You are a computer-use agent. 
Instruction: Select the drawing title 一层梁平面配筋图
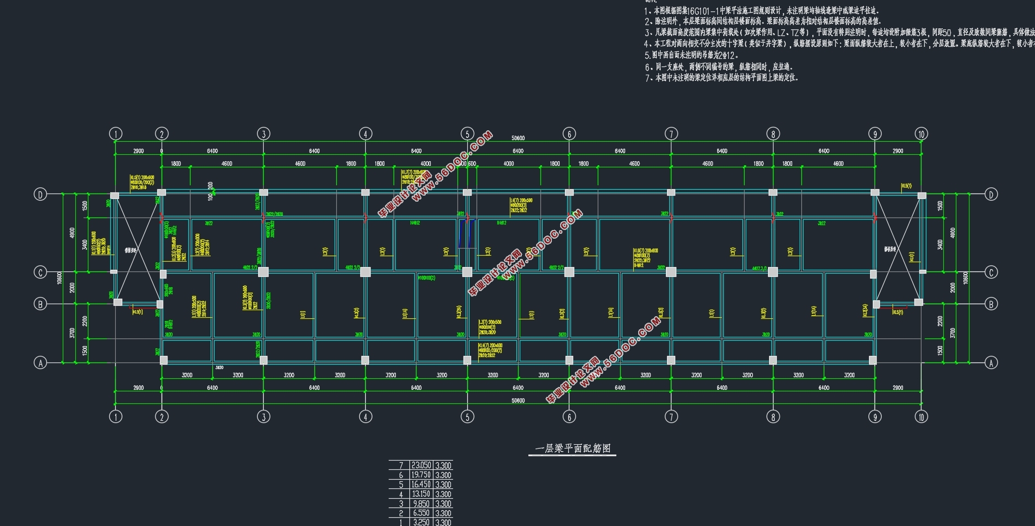(573, 449)
